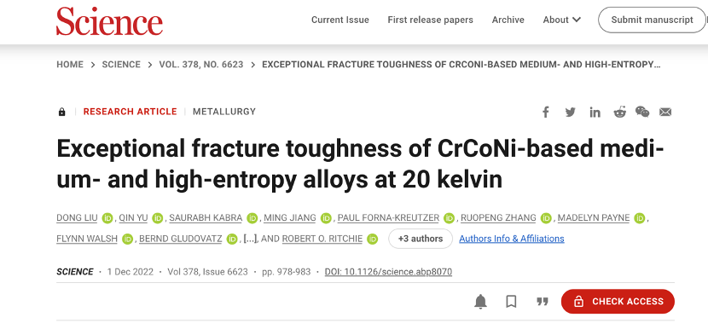Go to First release papers
This screenshot has width=708, height=329.
[x=430, y=20]
